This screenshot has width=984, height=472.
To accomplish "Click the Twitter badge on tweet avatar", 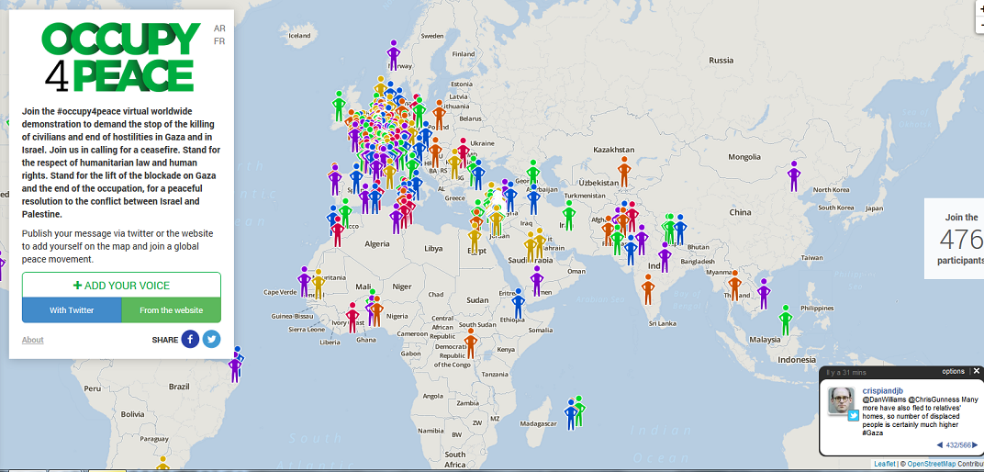I will pos(853,415).
